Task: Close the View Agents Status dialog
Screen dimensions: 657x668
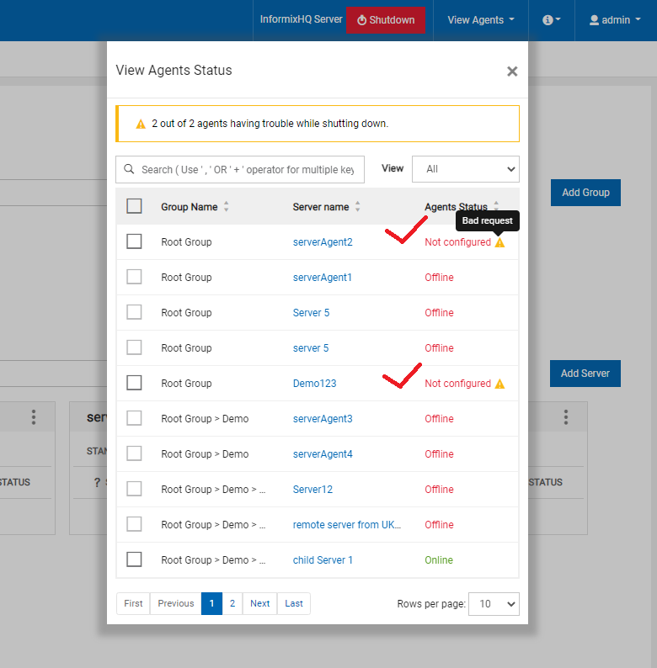Action: [512, 72]
